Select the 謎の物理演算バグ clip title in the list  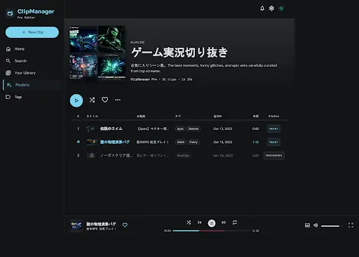[x=115, y=142]
